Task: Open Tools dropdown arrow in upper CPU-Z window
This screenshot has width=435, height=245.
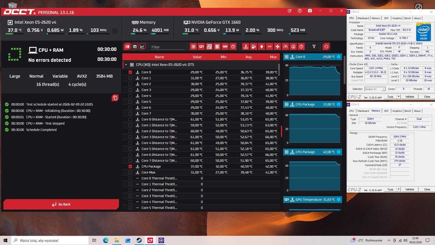Action: pyautogui.click(x=398, y=97)
